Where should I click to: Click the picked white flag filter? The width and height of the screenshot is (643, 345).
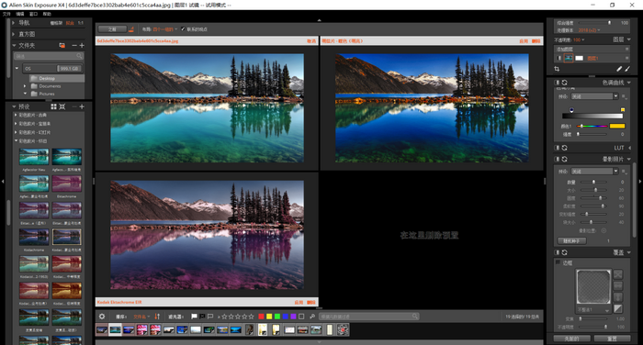tap(194, 317)
